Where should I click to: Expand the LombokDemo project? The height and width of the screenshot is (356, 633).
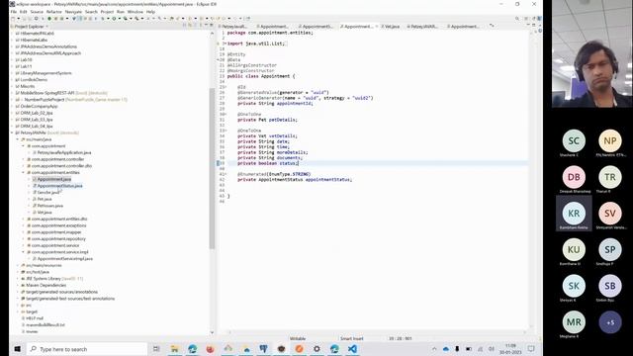pyautogui.click(x=12, y=79)
